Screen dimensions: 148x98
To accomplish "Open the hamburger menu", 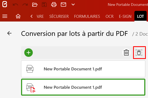I will 5,16.
